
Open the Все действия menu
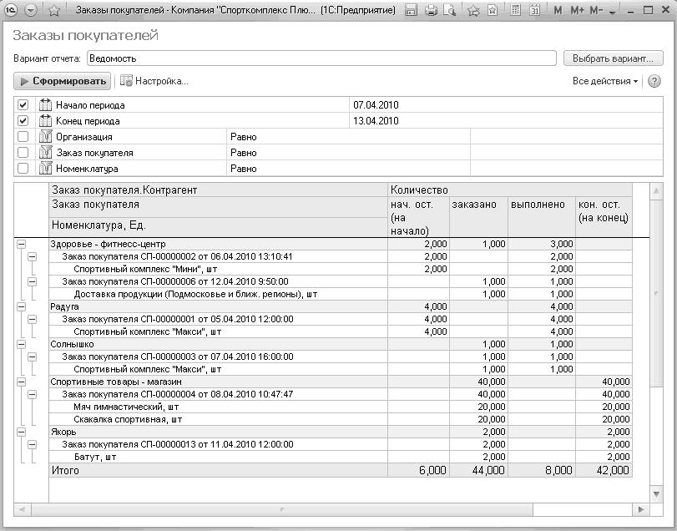[605, 81]
